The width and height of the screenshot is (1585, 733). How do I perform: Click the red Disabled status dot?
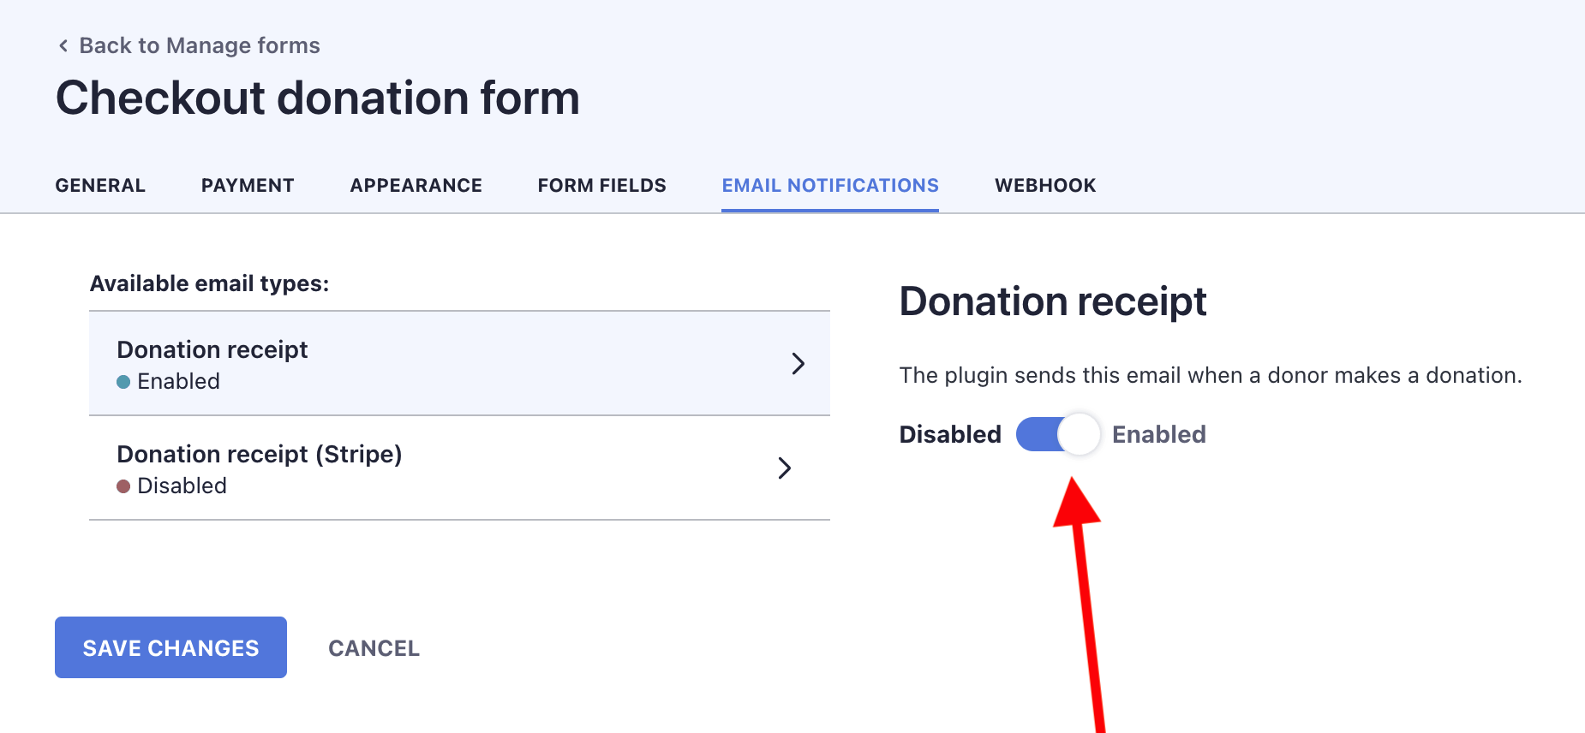pyautogui.click(x=123, y=486)
